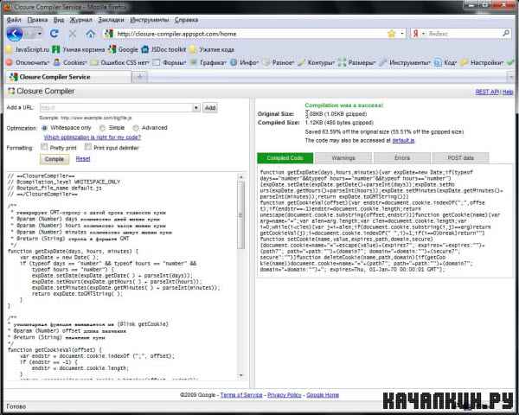Screen dimensions: 519x415
Task: Open Web Developer Настройки menu
Action: tap(483, 62)
